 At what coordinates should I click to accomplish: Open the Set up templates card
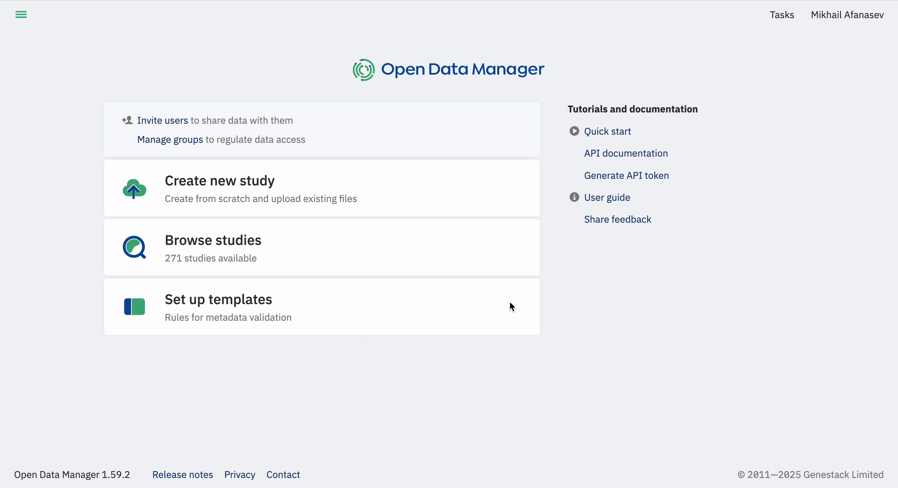[322, 307]
